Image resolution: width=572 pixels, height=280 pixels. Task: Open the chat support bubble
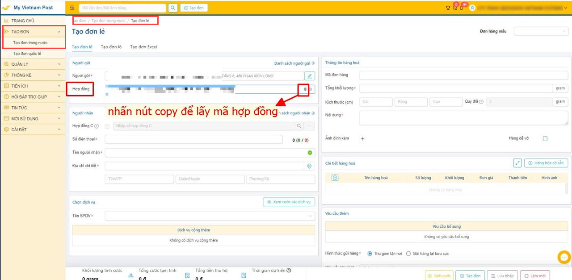point(564,257)
